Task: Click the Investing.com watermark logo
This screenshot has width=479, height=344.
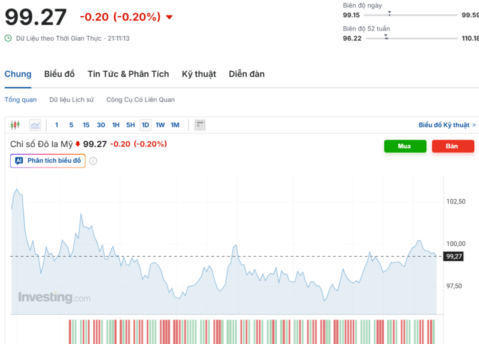Action: (54, 297)
